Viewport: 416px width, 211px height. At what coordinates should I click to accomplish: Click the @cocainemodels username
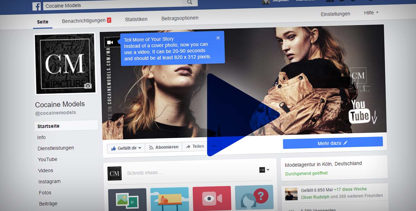[55, 113]
